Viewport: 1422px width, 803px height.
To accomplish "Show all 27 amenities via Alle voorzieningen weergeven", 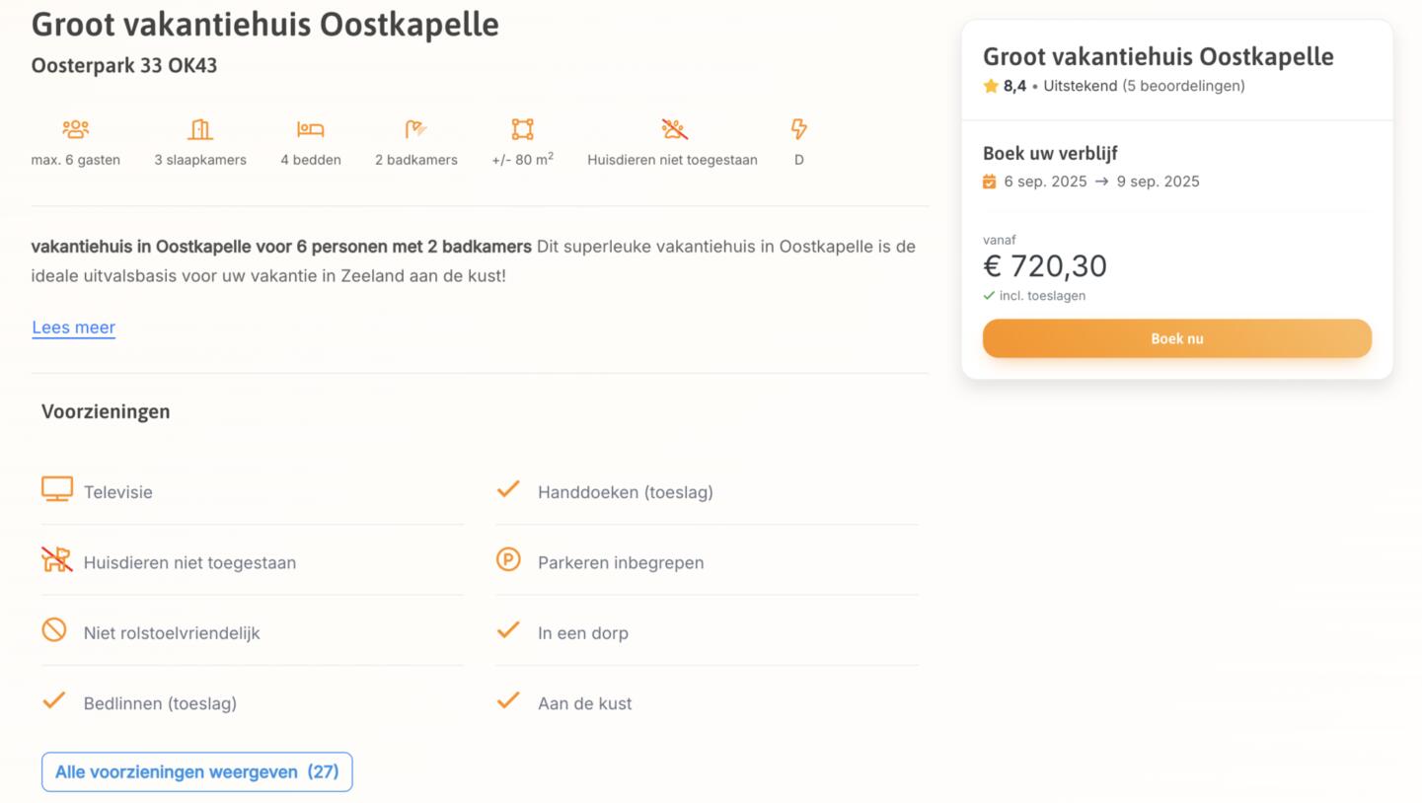I will pyautogui.click(x=196, y=772).
